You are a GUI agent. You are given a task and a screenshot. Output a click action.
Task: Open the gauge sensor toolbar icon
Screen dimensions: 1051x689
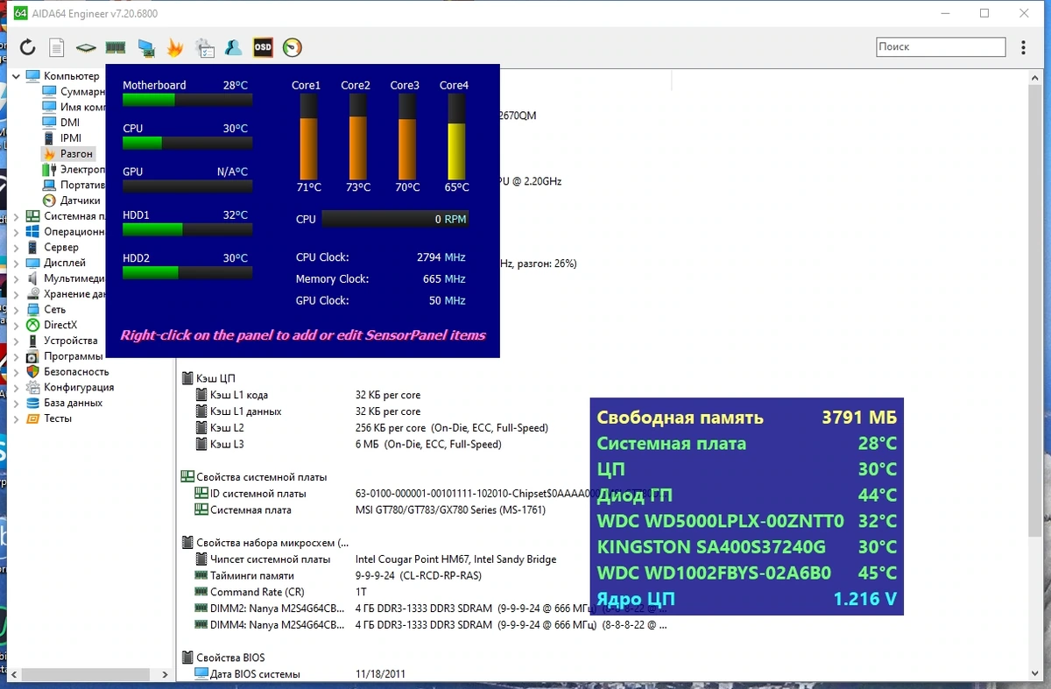(293, 47)
